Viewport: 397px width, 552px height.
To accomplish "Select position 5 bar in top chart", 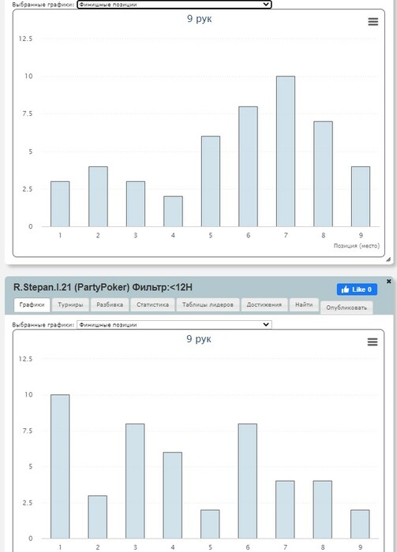I will (211, 181).
